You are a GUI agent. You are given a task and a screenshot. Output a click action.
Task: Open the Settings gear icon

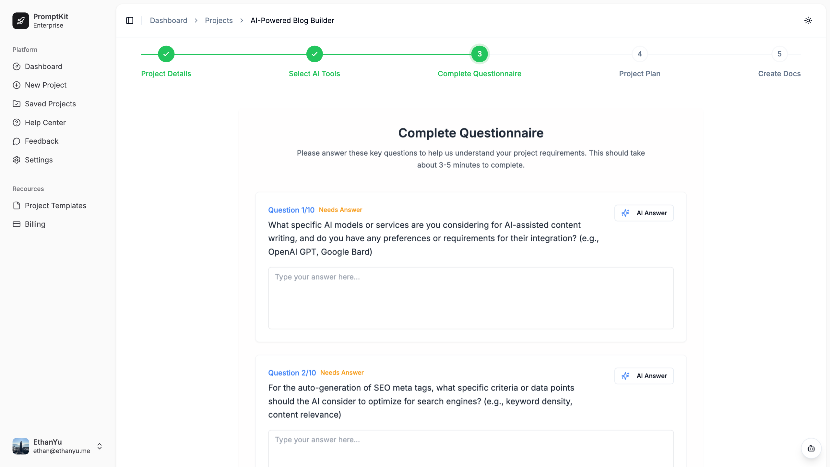(17, 160)
